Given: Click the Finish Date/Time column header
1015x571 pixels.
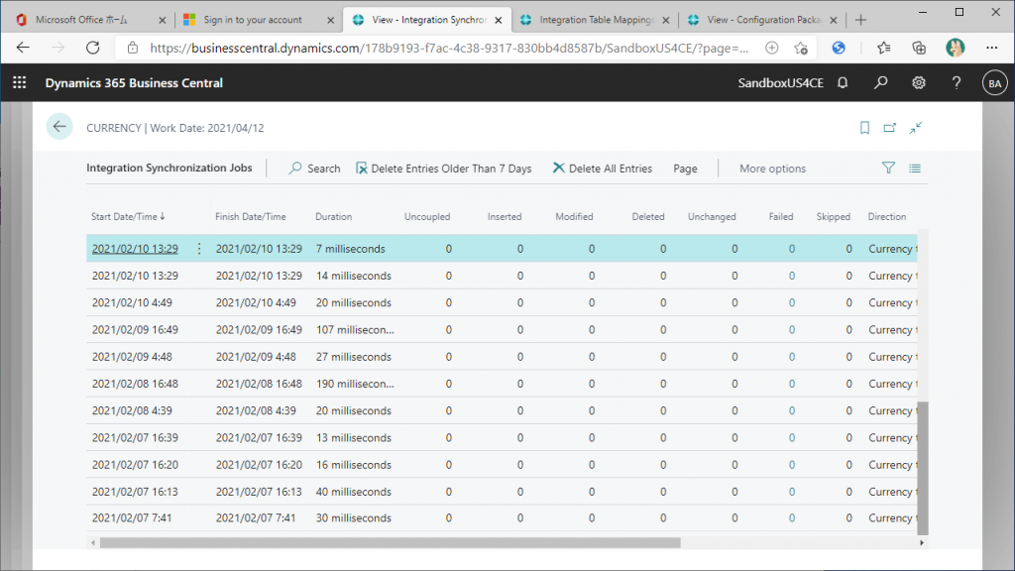Looking at the screenshot, I should [x=251, y=217].
